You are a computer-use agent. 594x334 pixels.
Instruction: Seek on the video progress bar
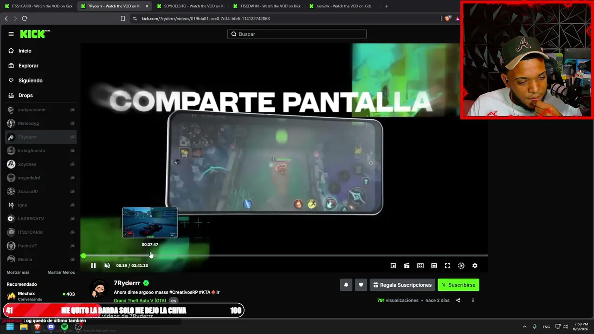285,256
